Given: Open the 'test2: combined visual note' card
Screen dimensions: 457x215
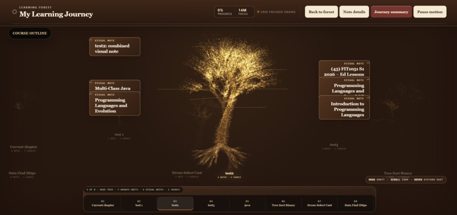Looking at the screenshot, I should tap(115, 47).
